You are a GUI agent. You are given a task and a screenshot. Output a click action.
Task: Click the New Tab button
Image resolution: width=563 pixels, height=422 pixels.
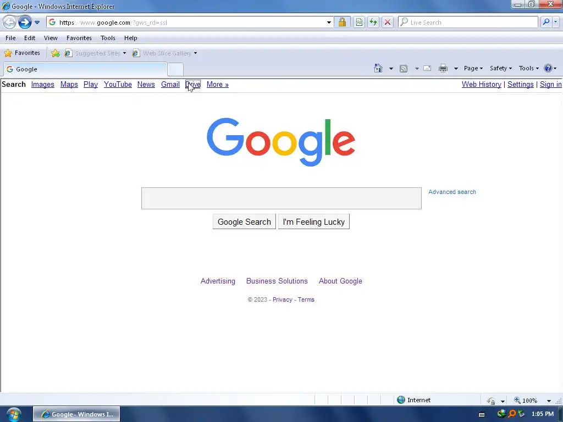(x=175, y=69)
